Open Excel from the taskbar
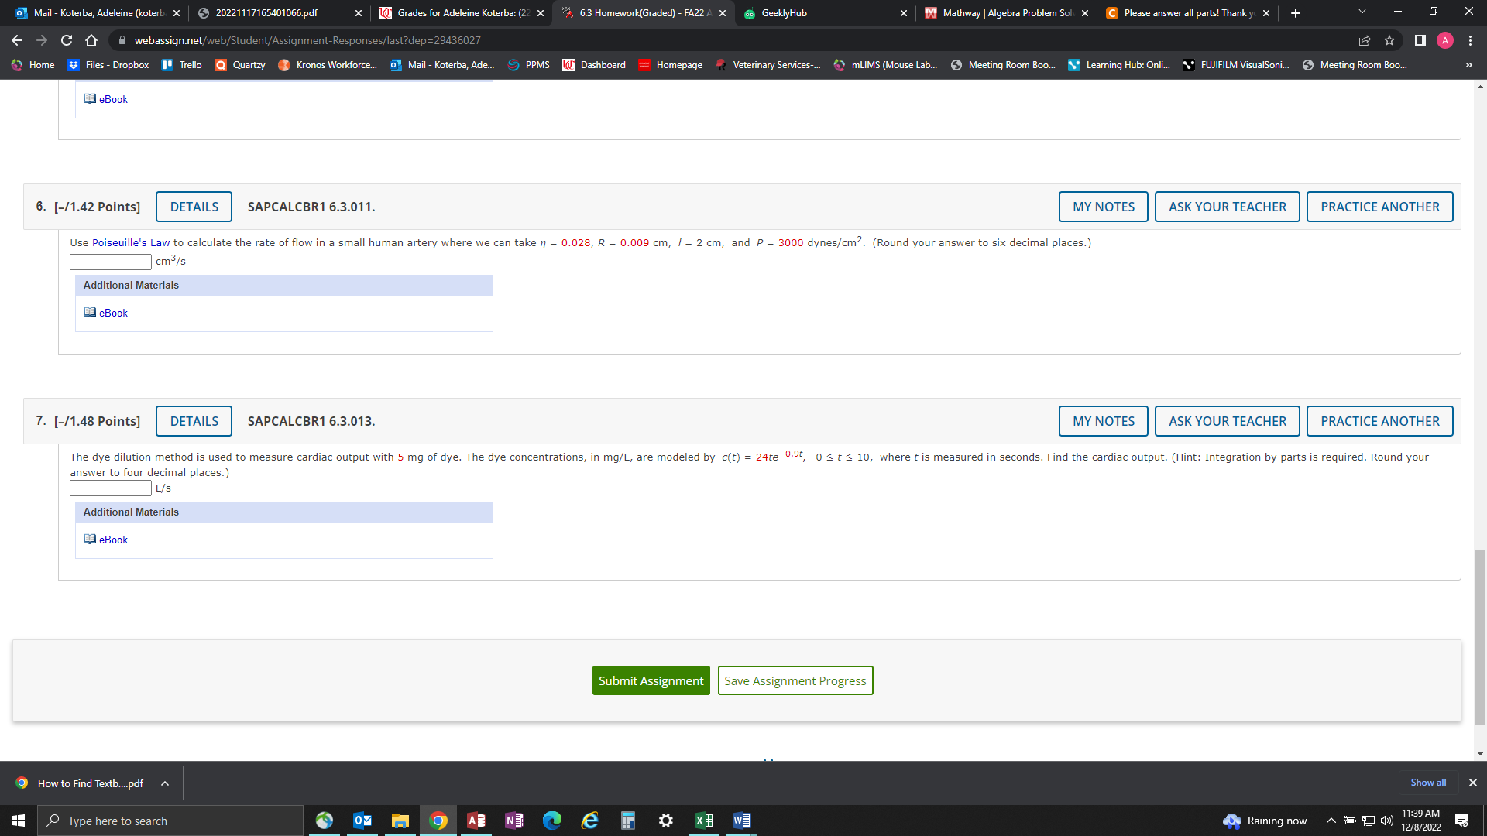Screen dimensions: 1487x836 703,821
